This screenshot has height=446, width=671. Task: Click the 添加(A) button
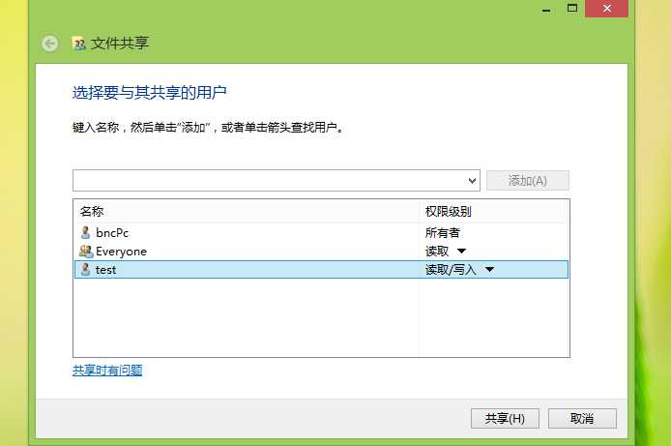coord(528,181)
